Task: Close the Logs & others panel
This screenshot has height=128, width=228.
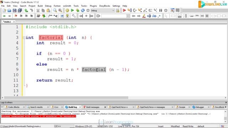Action: click(x=226, y=102)
